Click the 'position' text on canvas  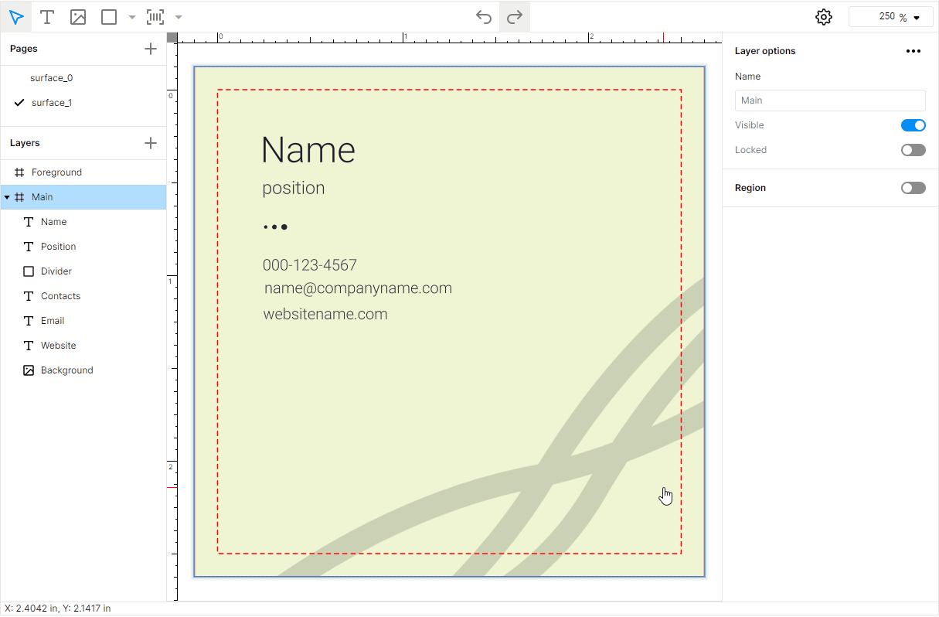coord(294,189)
